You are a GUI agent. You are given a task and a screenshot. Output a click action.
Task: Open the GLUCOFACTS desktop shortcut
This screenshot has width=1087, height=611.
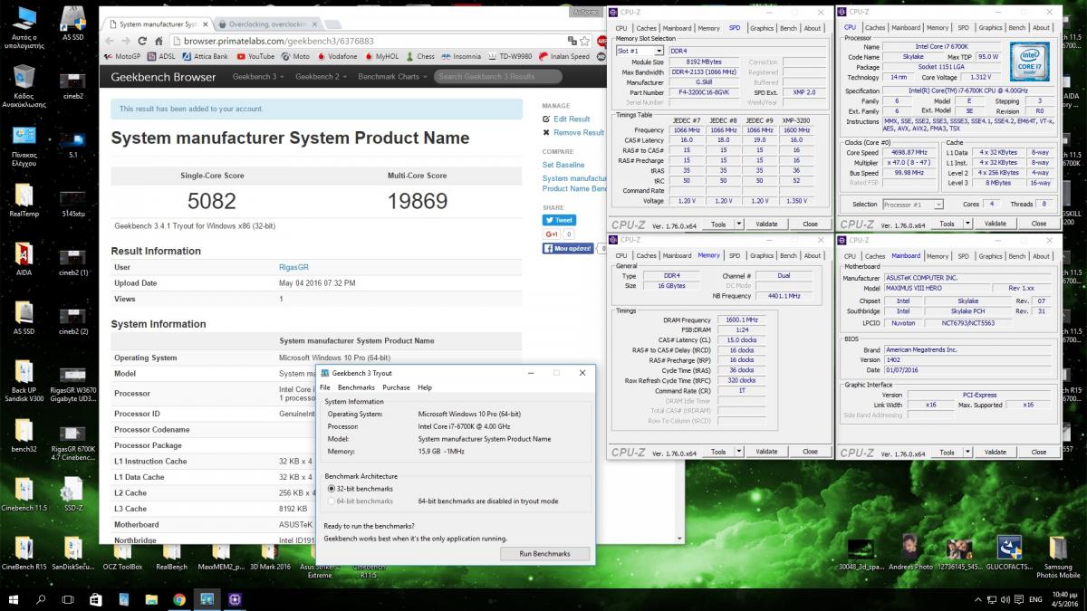1009,553
